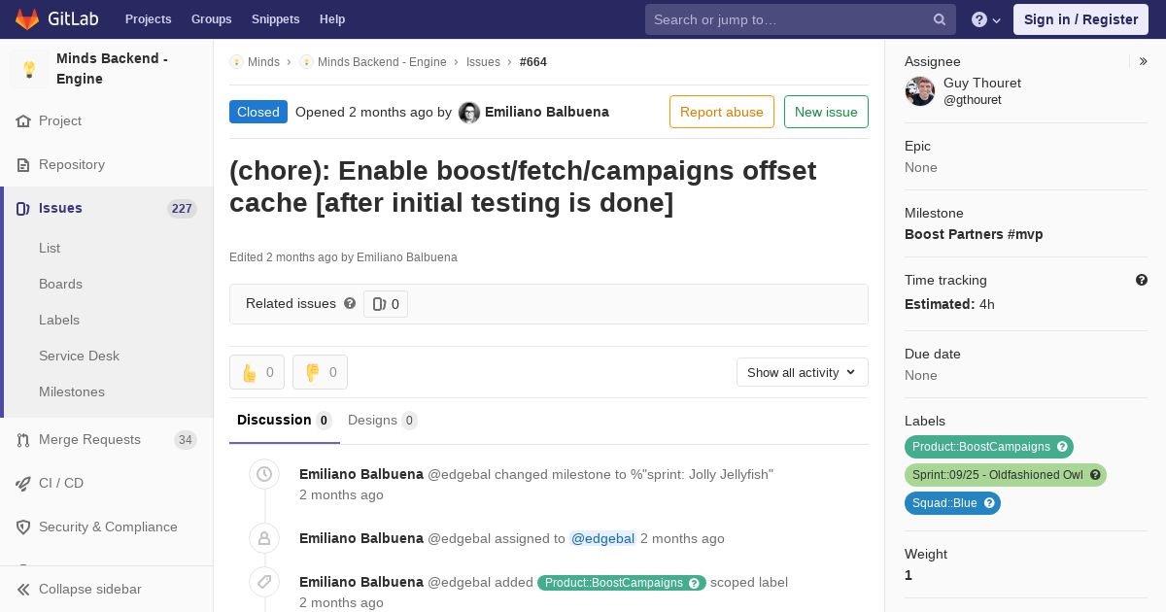The height and width of the screenshot is (612, 1166).
Task: Open the issue List submenu item
Action: click(x=50, y=248)
